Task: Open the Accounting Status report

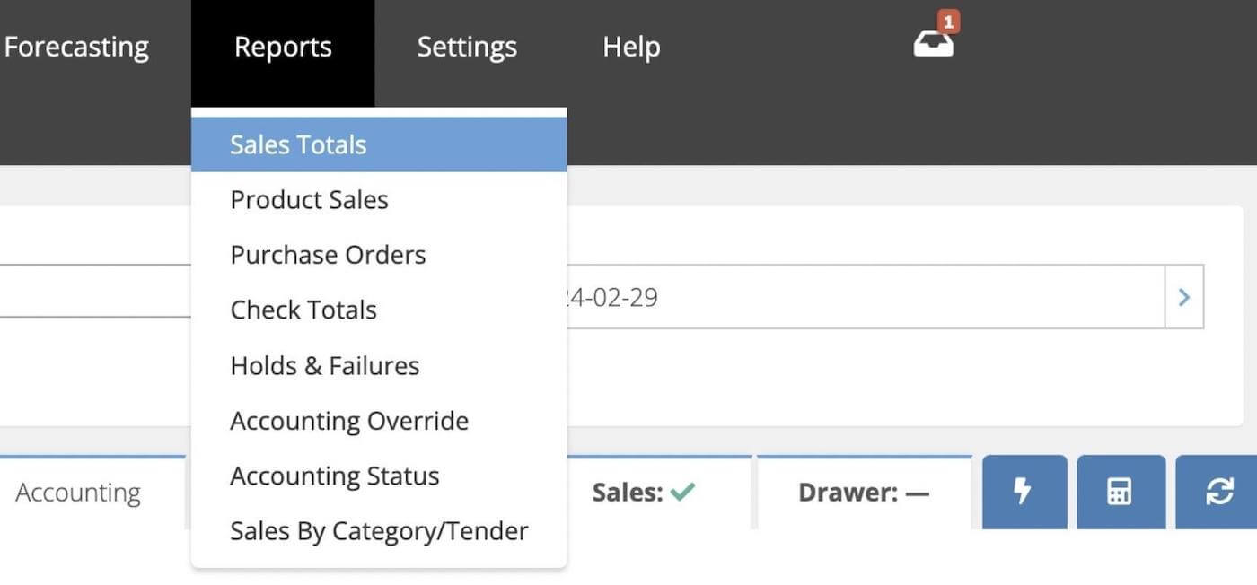Action: click(x=335, y=476)
